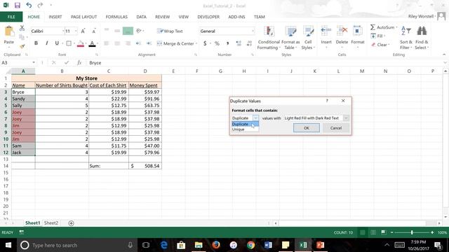Viewport: 449px width, 252px height.
Task: Click the formula bar containing Bryce
Action: pos(265,62)
